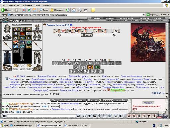Open the Правка menu
This screenshot has width=170, height=128.
click(12, 5)
